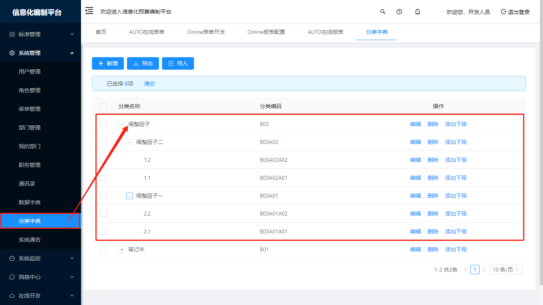Viewport: 543px width, 305px height.
Task: Open the help question-mark icon
Action: (x=399, y=11)
